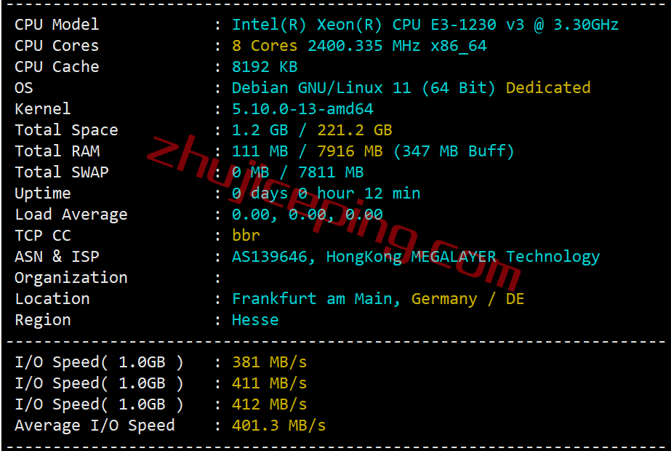
Task: Click the SWAP size 7811 MB
Action: tap(331, 172)
